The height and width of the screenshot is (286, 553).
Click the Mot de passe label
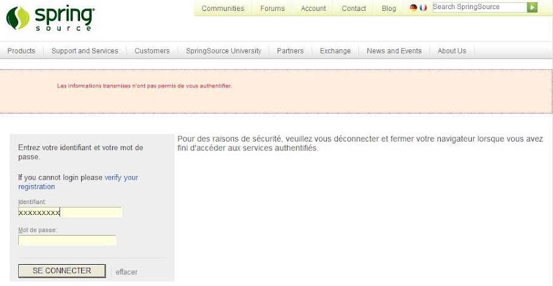(x=38, y=230)
